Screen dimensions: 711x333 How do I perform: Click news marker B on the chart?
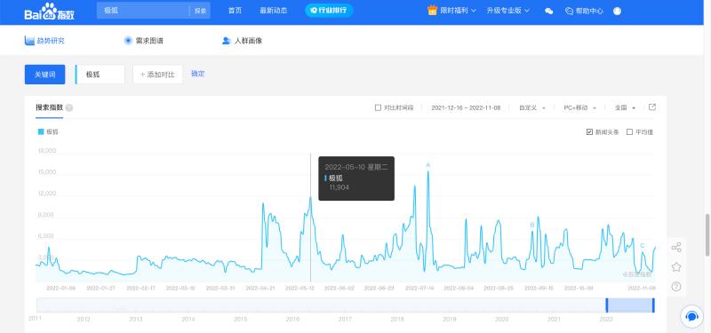532,225
